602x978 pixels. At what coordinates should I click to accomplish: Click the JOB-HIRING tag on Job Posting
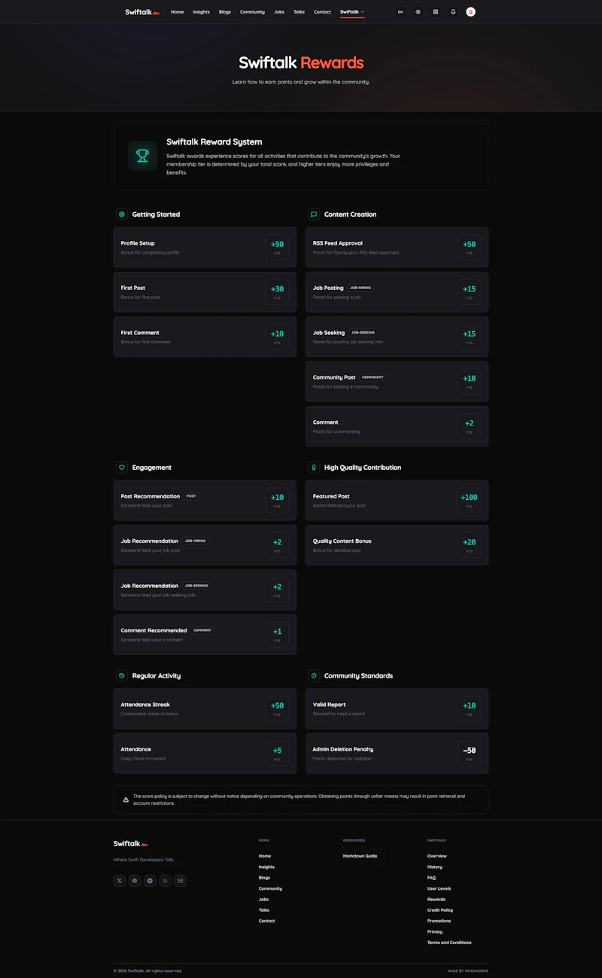click(360, 288)
